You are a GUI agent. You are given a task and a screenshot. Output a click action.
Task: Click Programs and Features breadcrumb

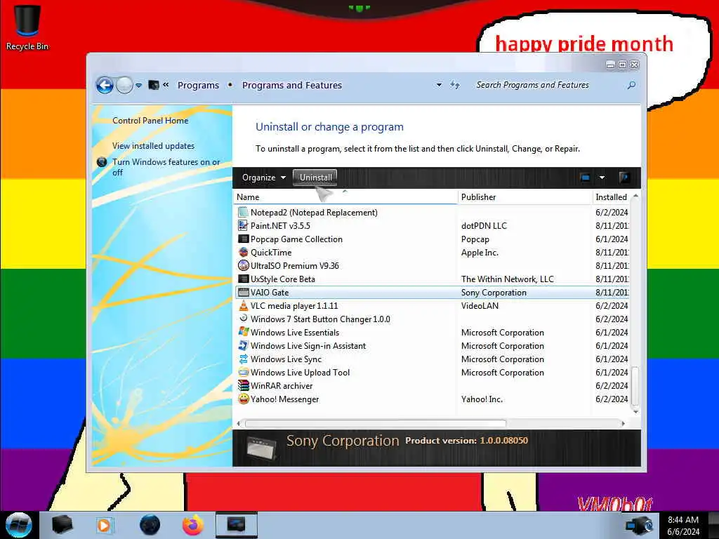292,85
